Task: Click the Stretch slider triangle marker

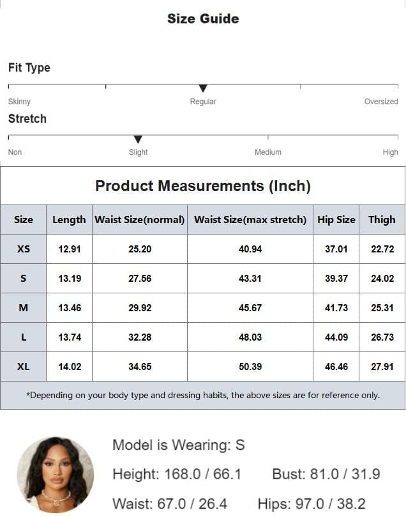Action: click(x=138, y=139)
